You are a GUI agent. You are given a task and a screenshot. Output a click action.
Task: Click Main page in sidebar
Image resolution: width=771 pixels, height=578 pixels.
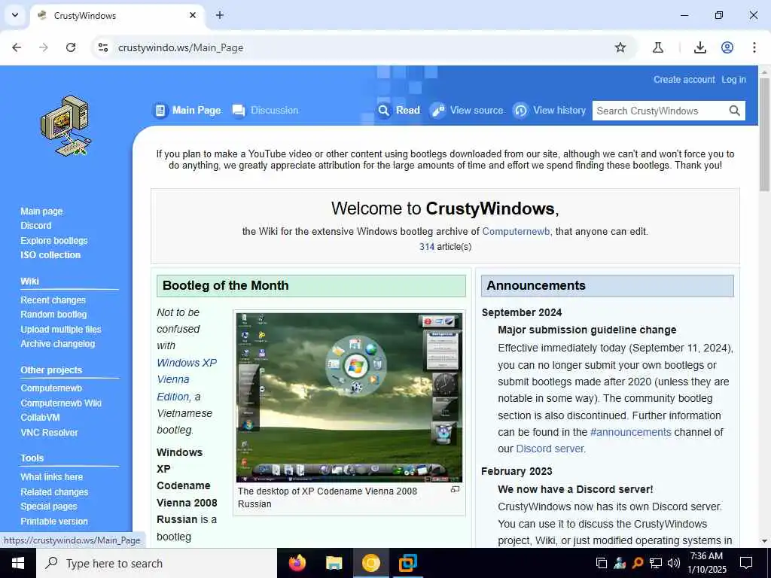pos(42,211)
